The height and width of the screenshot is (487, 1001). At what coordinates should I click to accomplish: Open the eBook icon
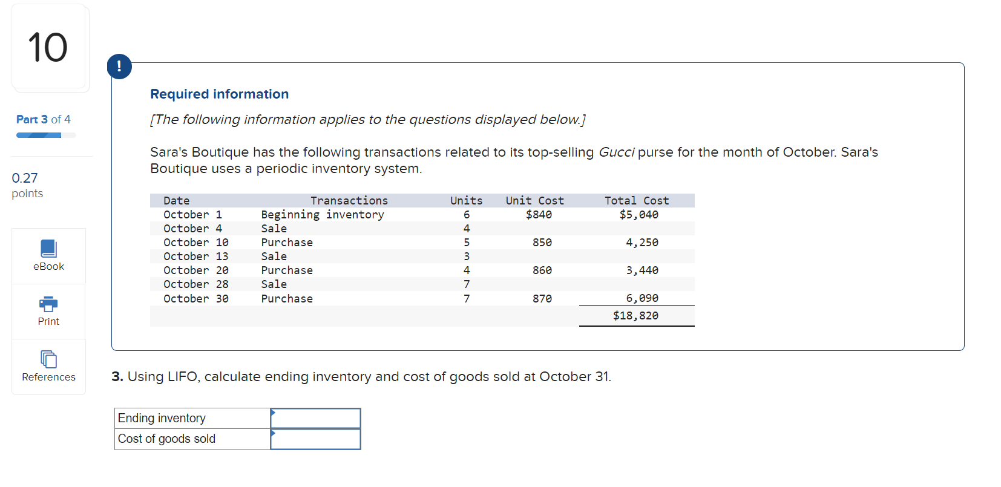point(48,249)
